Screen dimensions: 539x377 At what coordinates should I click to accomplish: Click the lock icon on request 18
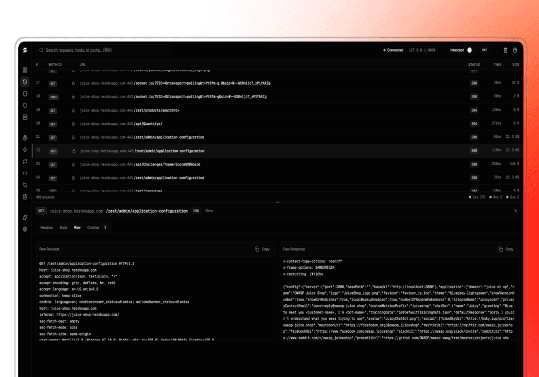(x=73, y=96)
